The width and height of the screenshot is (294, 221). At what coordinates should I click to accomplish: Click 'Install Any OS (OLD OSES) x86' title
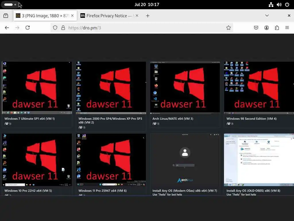pos(253,190)
